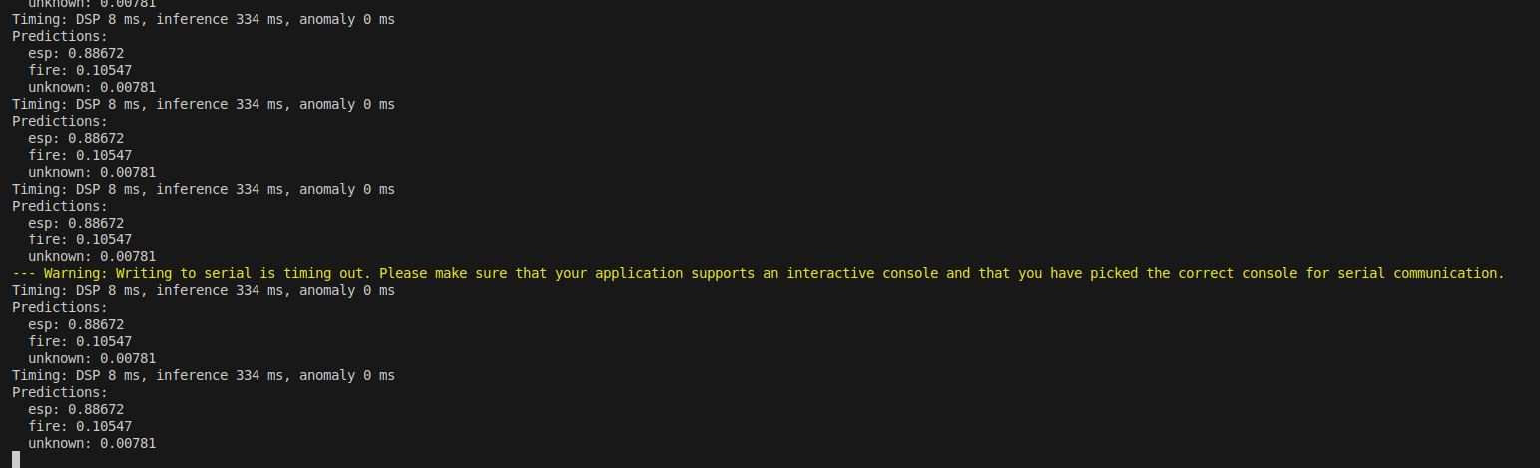
Task: Click the topmost full Timing line
Action: [x=204, y=19]
